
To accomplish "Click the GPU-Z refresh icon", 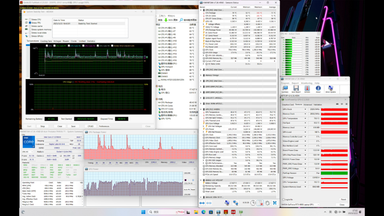I will coord(342,104).
